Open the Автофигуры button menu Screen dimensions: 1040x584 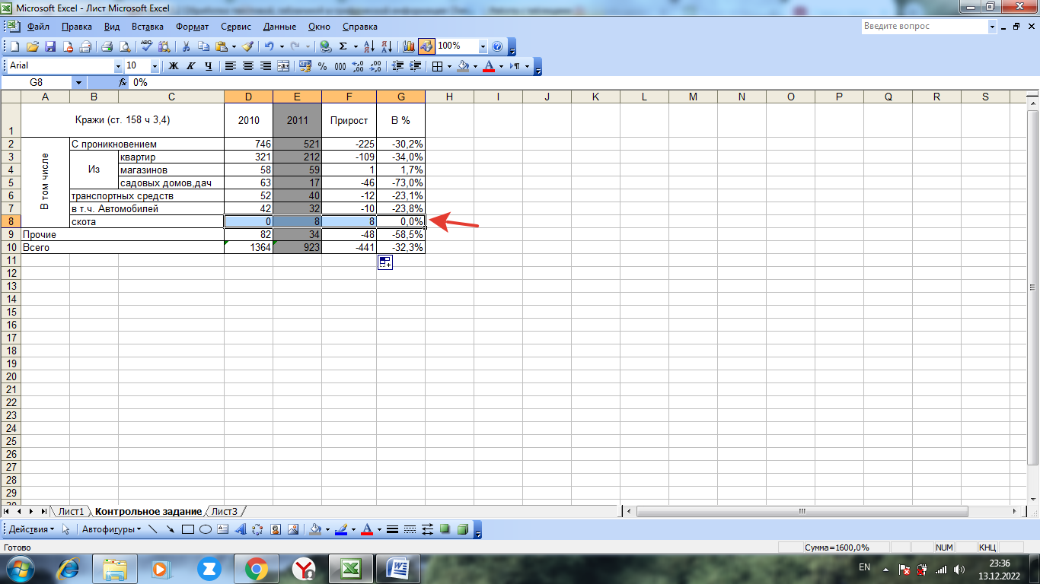click(x=111, y=529)
